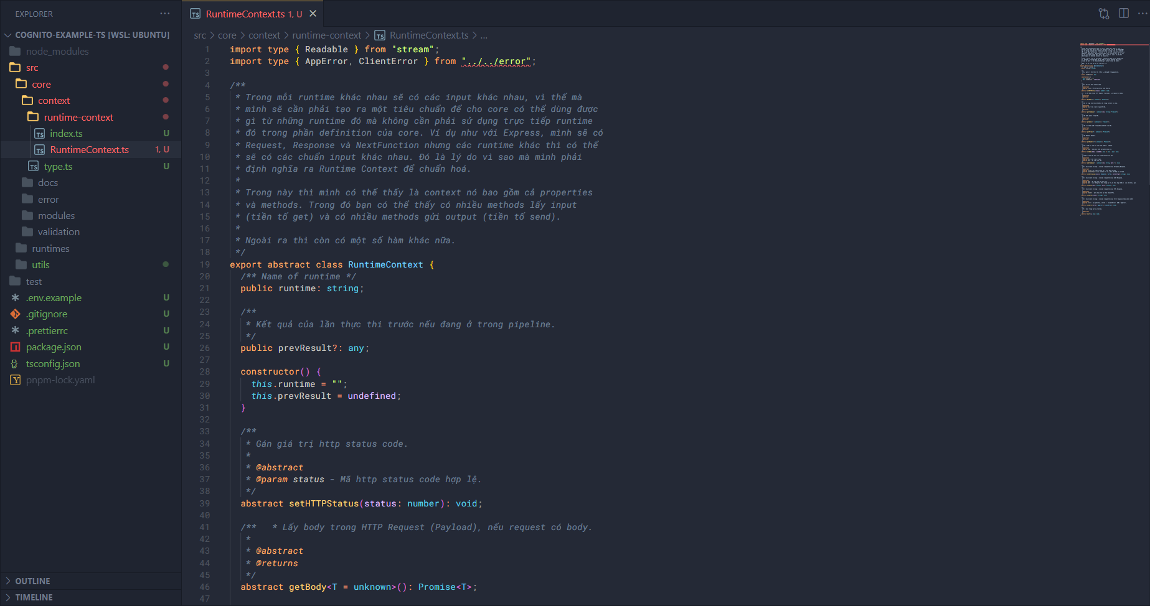Open pnpm-lock.yaml file
The height and width of the screenshot is (606, 1150).
[x=60, y=380]
